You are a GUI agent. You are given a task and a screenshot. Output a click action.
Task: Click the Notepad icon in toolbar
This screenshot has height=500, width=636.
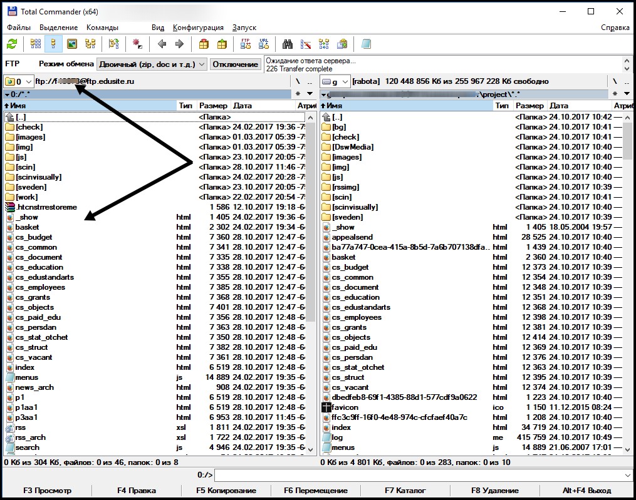point(366,44)
